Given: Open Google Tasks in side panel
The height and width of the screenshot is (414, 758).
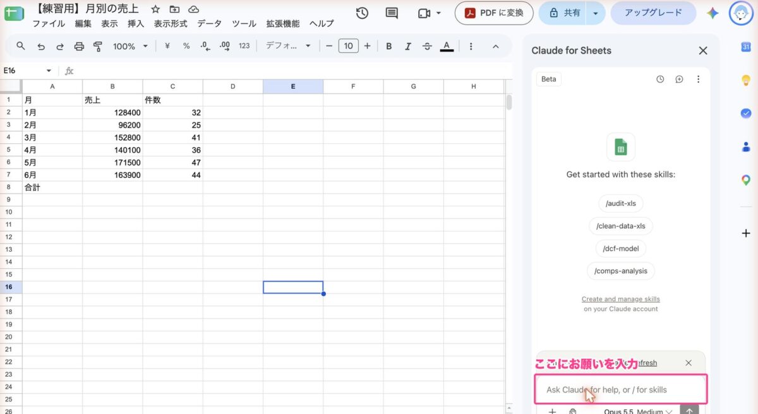Looking at the screenshot, I should (746, 113).
